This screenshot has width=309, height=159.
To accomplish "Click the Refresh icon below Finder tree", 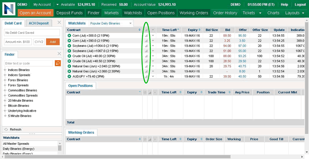I will tap(6, 129).
